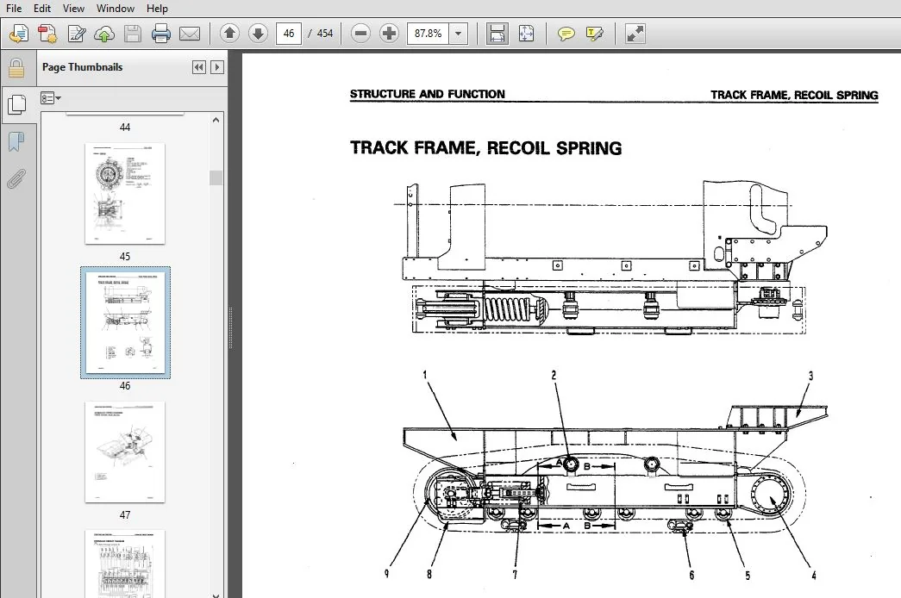
Task: Click the thumbnail scrollbar up arrow
Action: (216, 120)
